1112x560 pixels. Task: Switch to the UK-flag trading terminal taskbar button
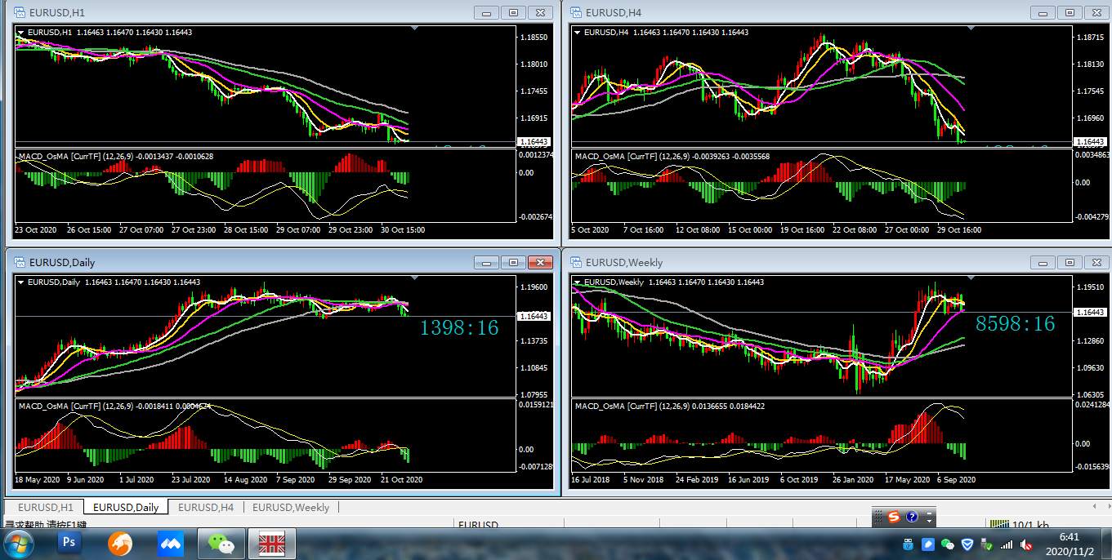tap(272, 543)
